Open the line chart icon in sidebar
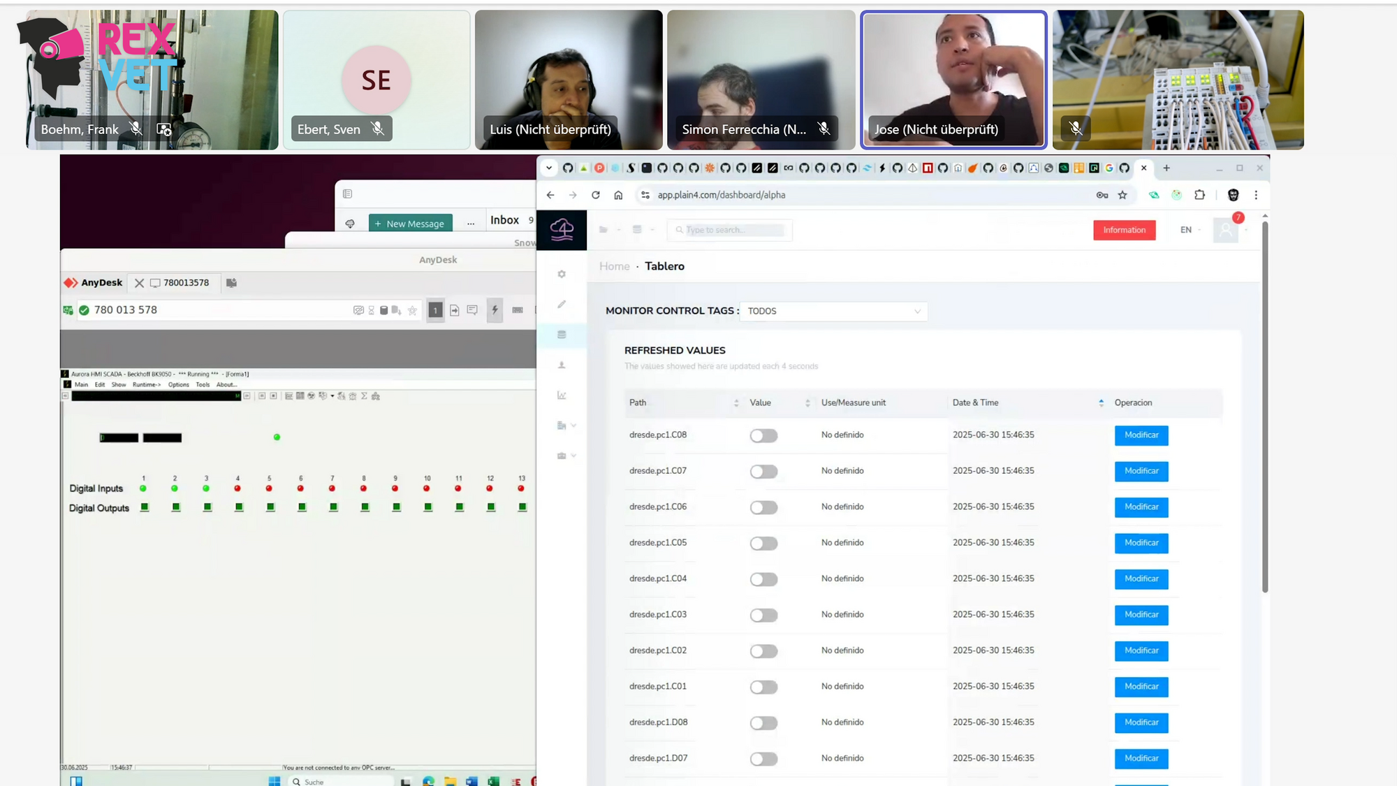The image size is (1397, 786). pos(562,395)
